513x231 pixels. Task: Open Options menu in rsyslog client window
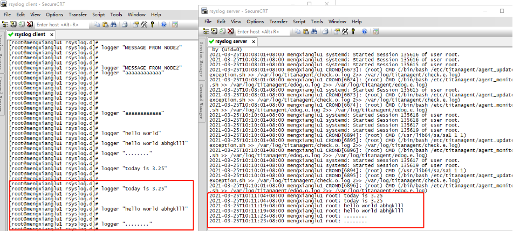(54, 15)
